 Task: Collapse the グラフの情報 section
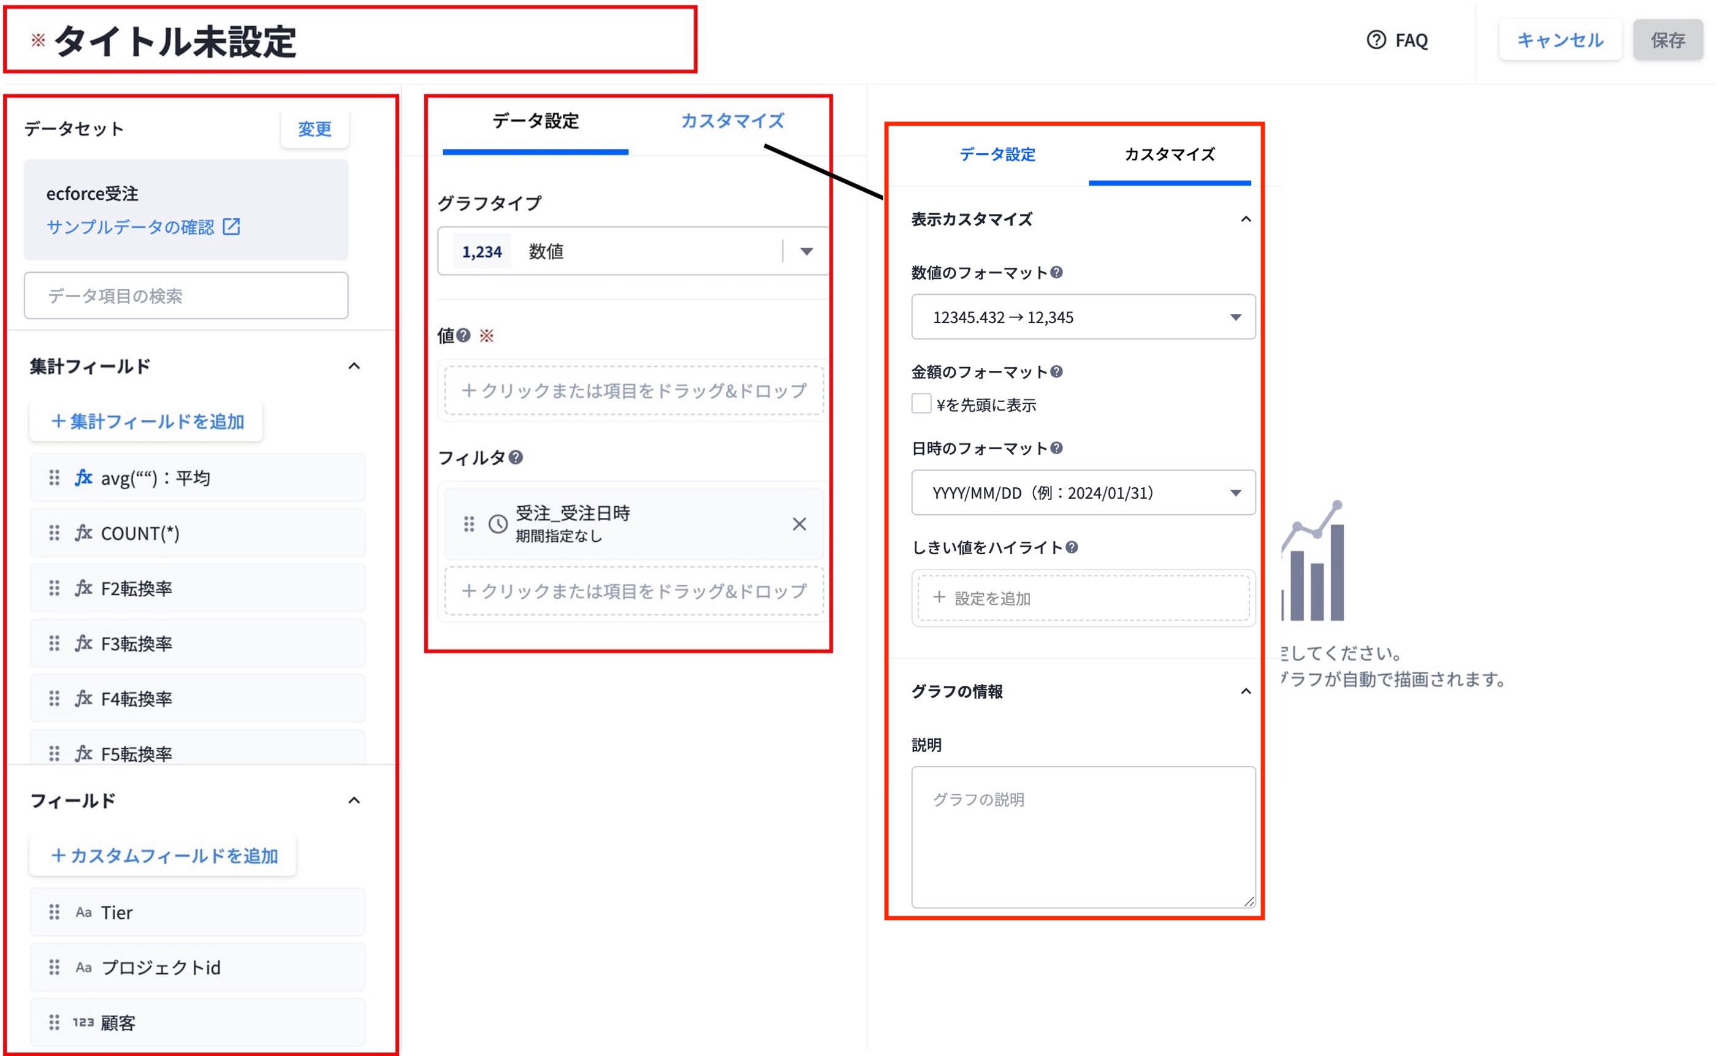pos(1246,691)
